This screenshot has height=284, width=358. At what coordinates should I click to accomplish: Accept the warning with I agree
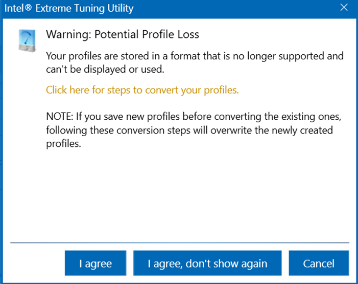(96, 263)
